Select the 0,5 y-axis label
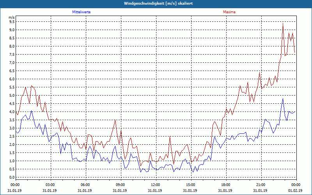 pos(12,169)
